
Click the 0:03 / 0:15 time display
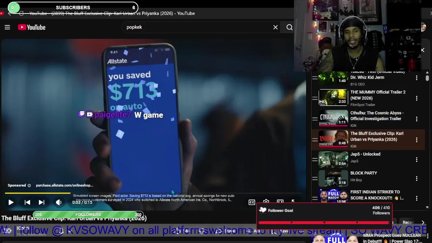pos(82,202)
